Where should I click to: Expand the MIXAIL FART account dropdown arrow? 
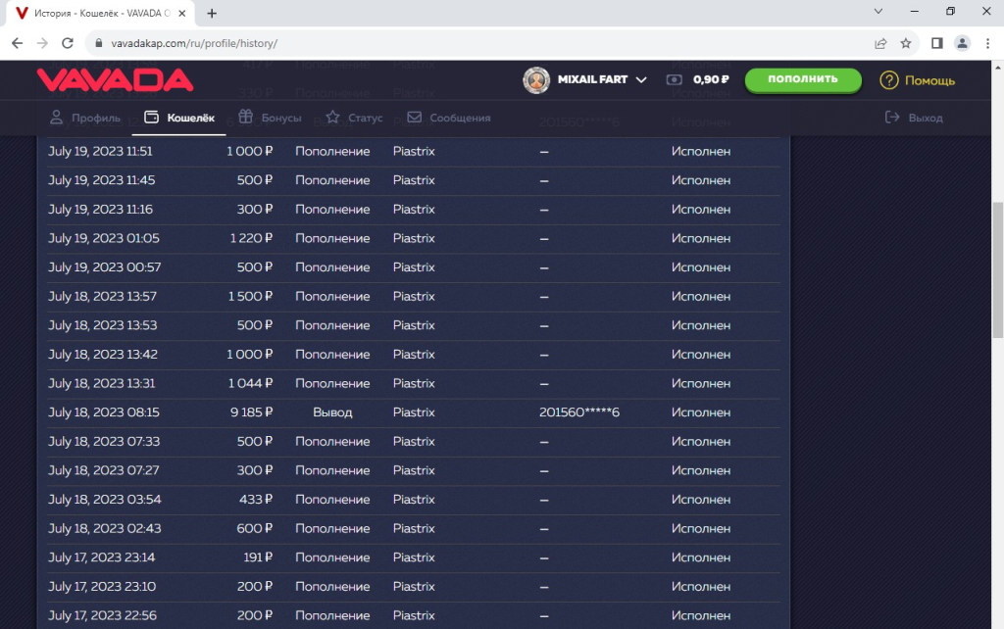pos(641,80)
